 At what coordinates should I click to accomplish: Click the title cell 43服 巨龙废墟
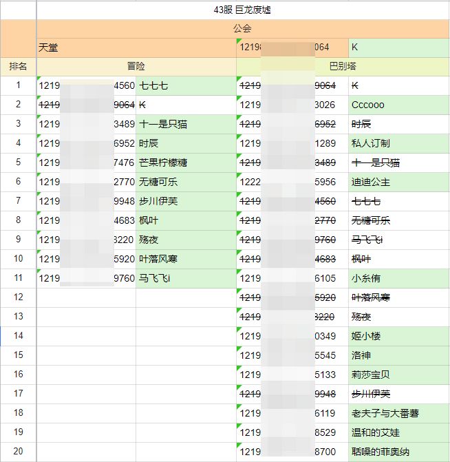[242, 10]
